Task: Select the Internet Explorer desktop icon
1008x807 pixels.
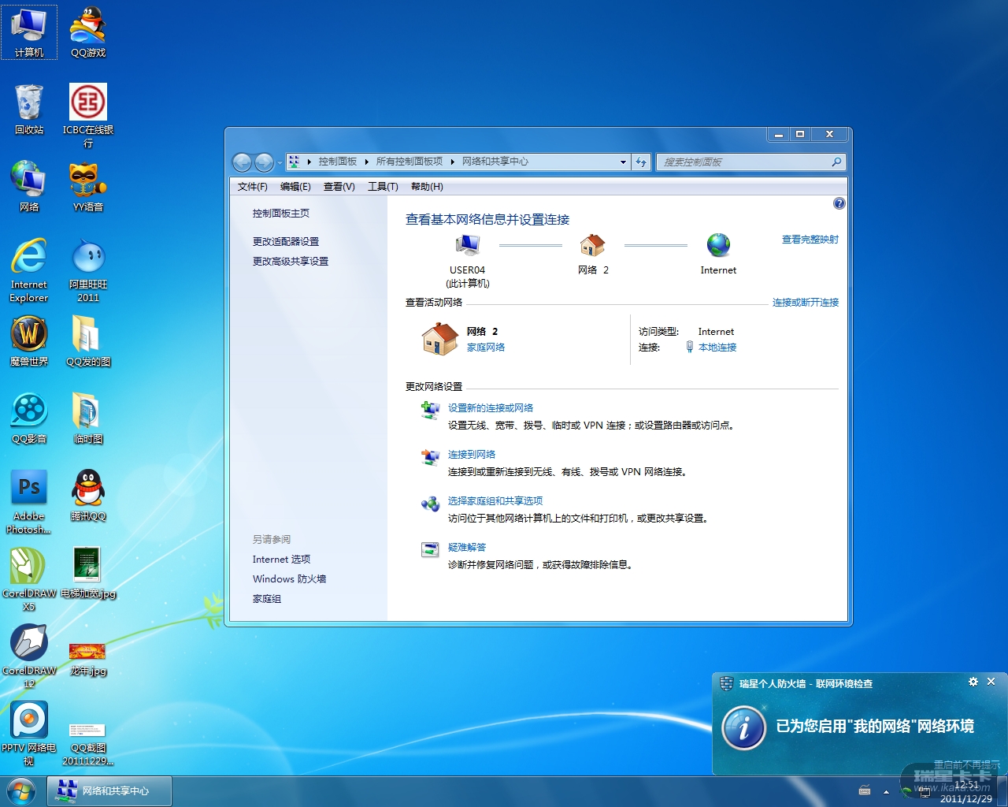Action: pyautogui.click(x=29, y=270)
